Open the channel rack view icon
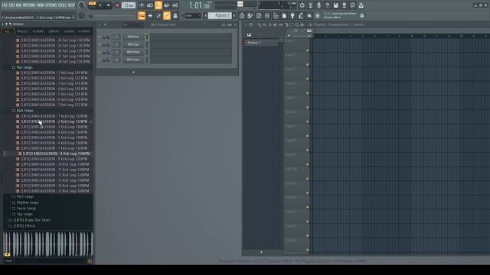The image size is (490, 275). tap(259, 15)
